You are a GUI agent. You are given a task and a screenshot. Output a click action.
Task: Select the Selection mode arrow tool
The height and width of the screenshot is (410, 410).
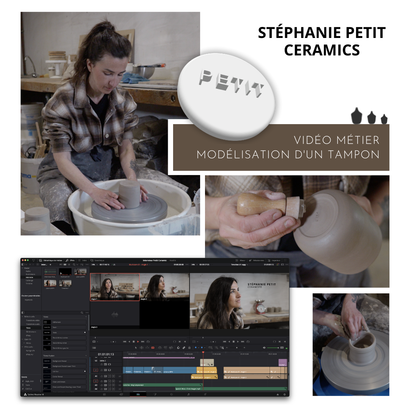(x=136, y=348)
